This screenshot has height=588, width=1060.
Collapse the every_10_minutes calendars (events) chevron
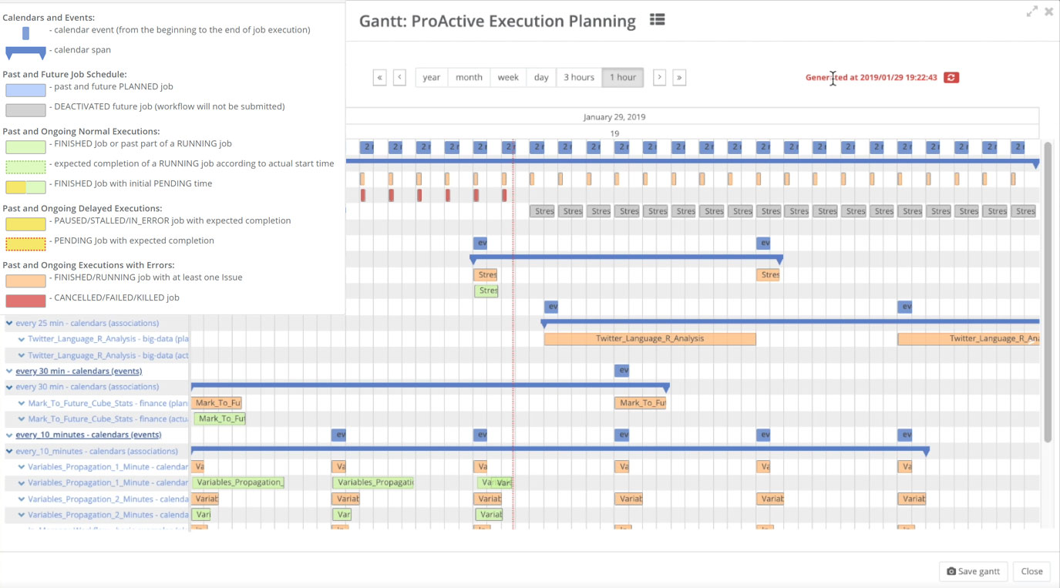pyautogui.click(x=9, y=435)
